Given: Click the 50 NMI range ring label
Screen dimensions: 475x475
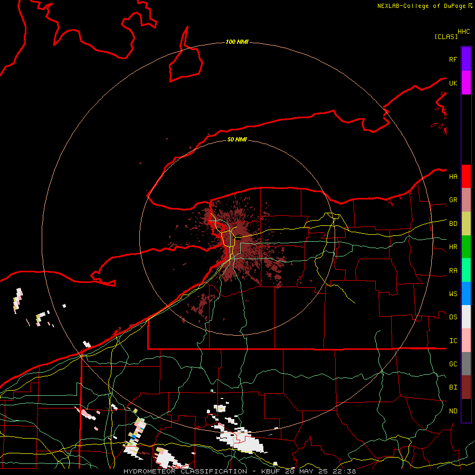Looking at the screenshot, I should point(237,139).
